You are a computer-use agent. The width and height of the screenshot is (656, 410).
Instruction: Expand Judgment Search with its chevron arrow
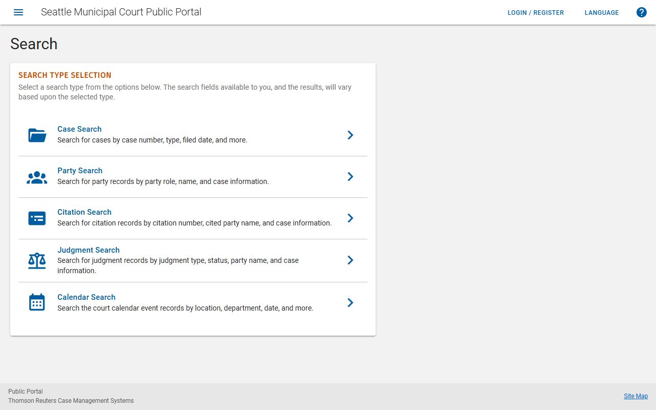point(351,260)
